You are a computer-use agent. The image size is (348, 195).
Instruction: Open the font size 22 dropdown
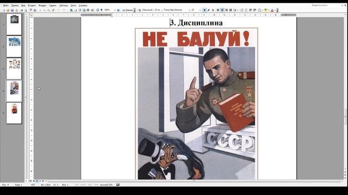[x=200, y=10]
